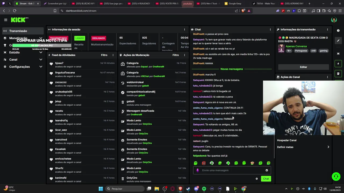Image resolution: width=344 pixels, height=193 pixels.
Task: Open Filtro dropdown in Ações de Moderação
Action: pyautogui.click(x=176, y=55)
